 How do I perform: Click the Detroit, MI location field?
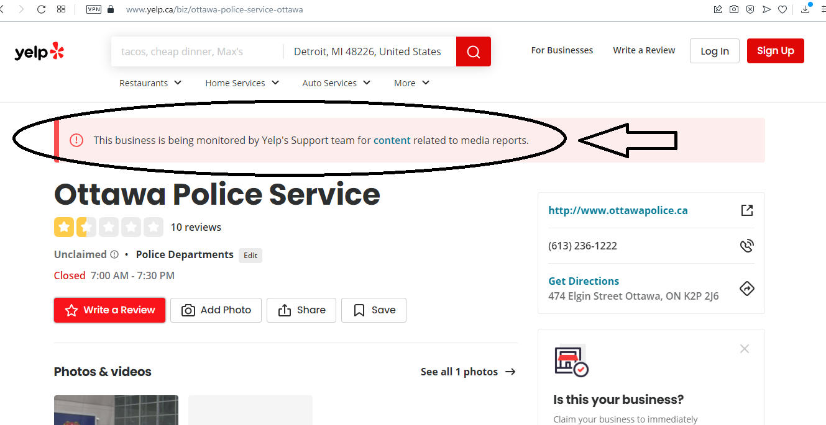(x=370, y=51)
